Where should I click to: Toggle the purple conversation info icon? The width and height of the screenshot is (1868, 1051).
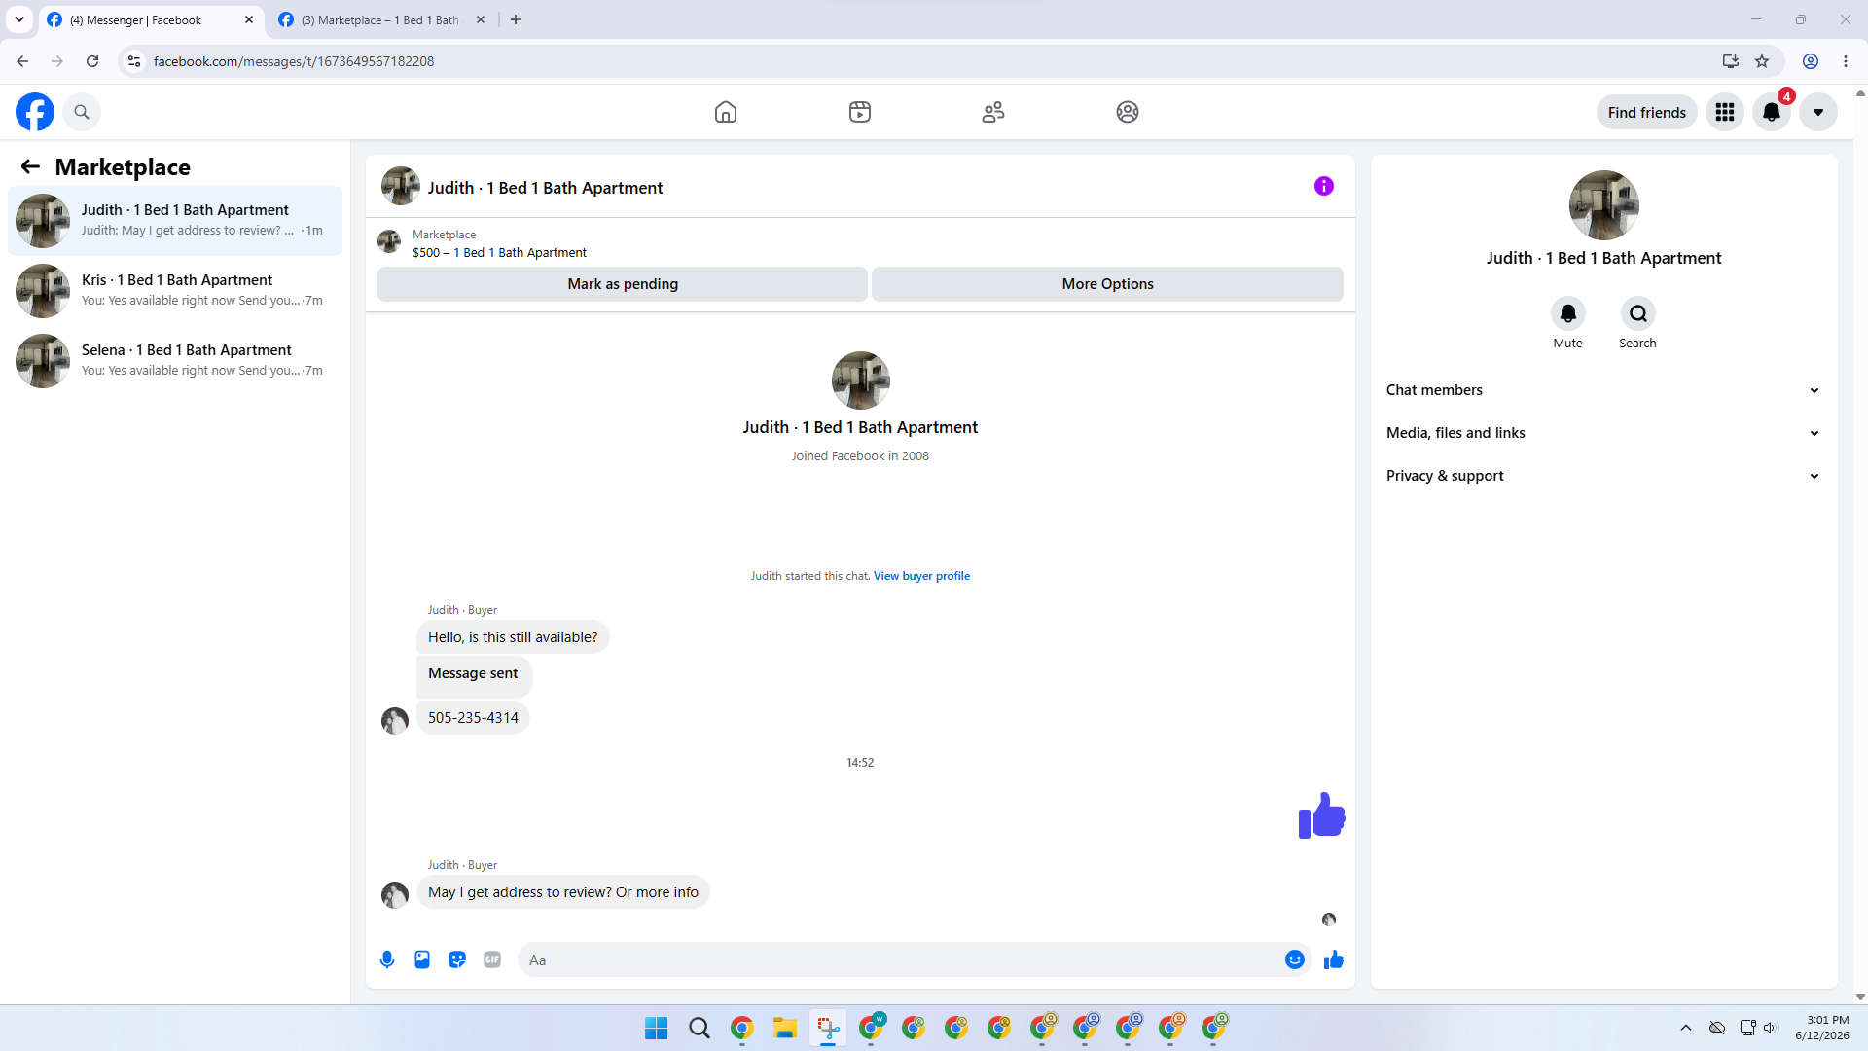[1324, 186]
